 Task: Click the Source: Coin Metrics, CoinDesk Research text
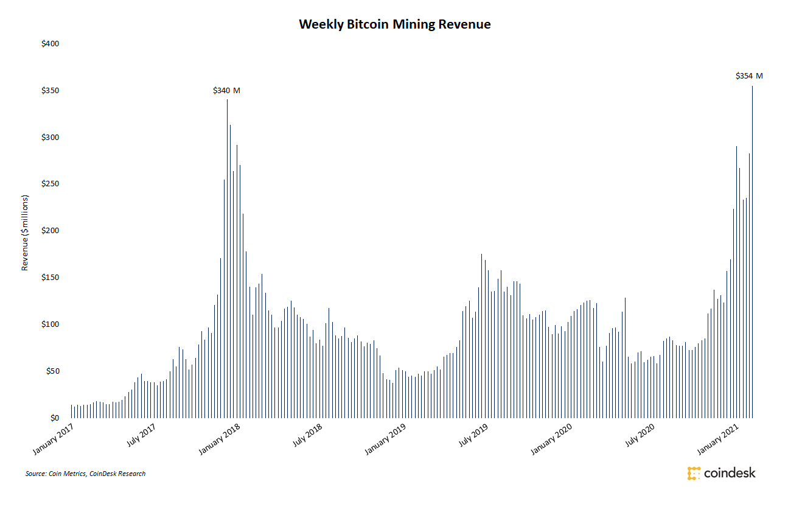pos(85,474)
